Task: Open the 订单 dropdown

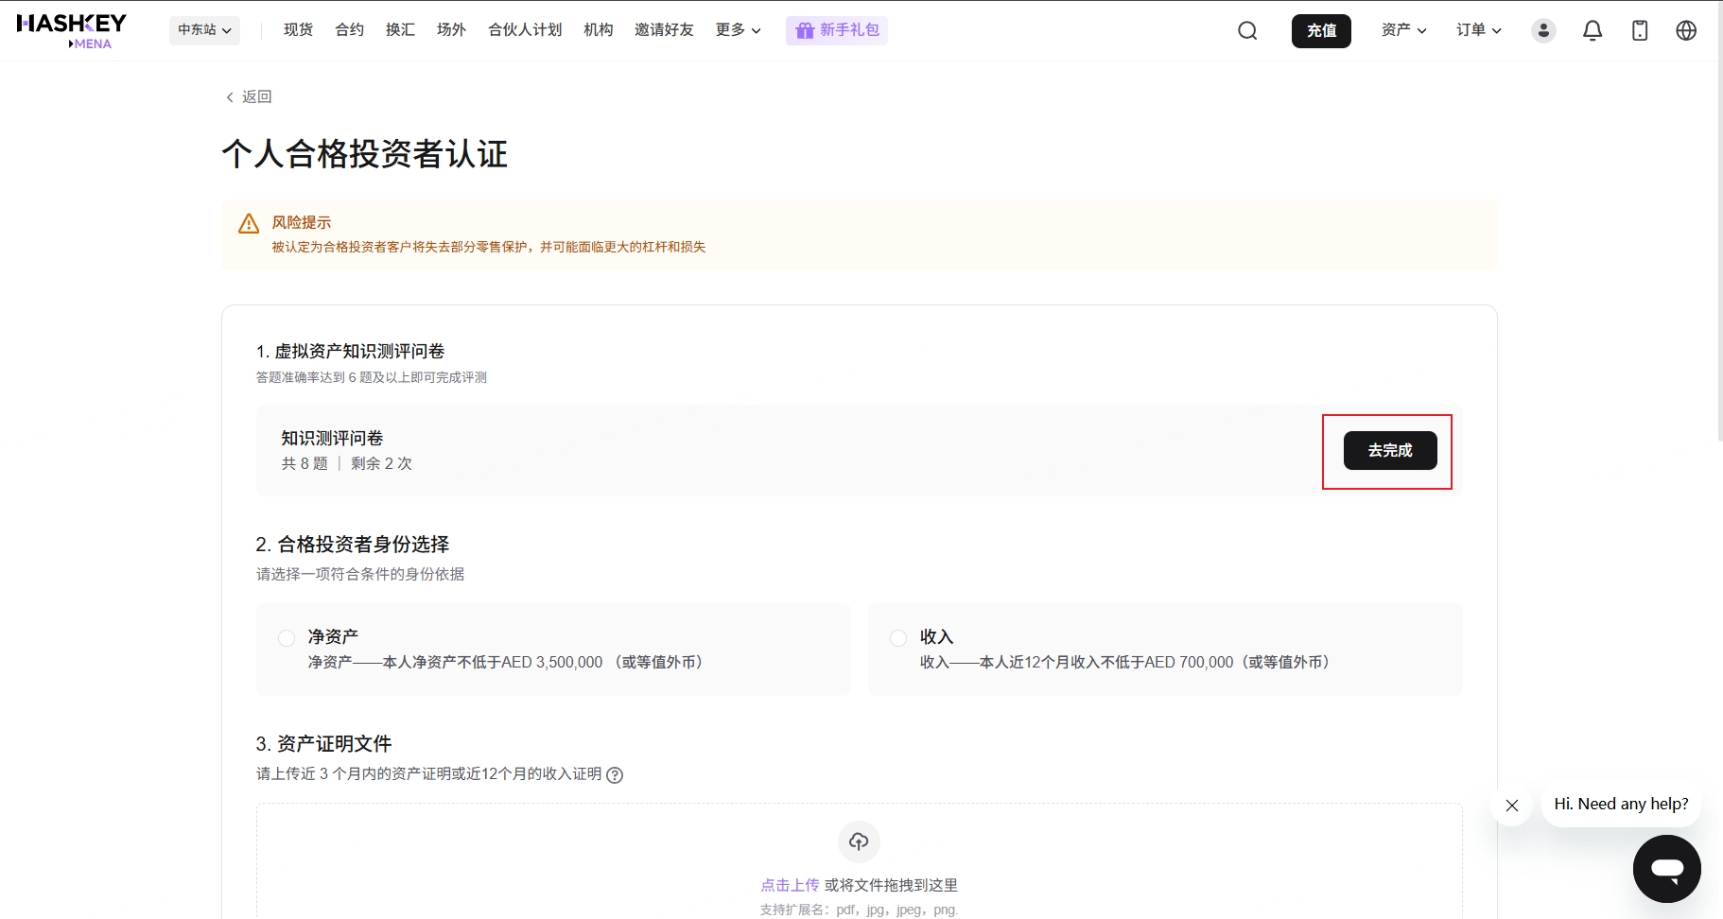Action: coord(1479,30)
